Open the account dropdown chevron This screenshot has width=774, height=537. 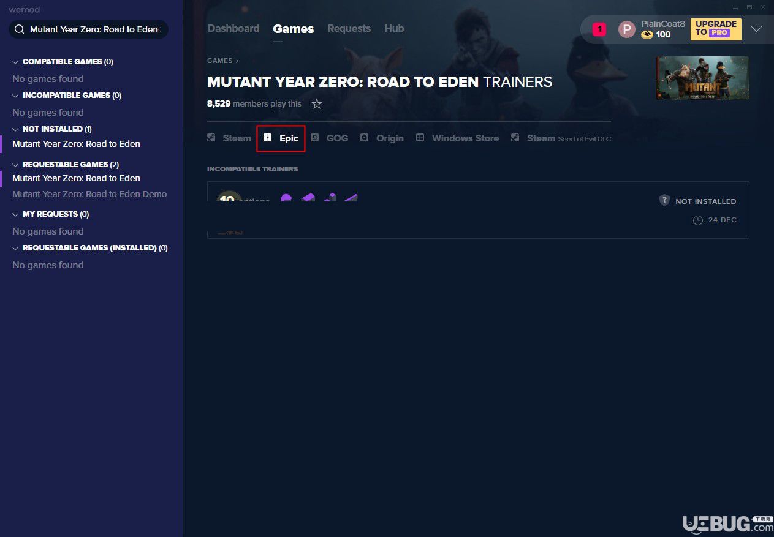tap(757, 29)
